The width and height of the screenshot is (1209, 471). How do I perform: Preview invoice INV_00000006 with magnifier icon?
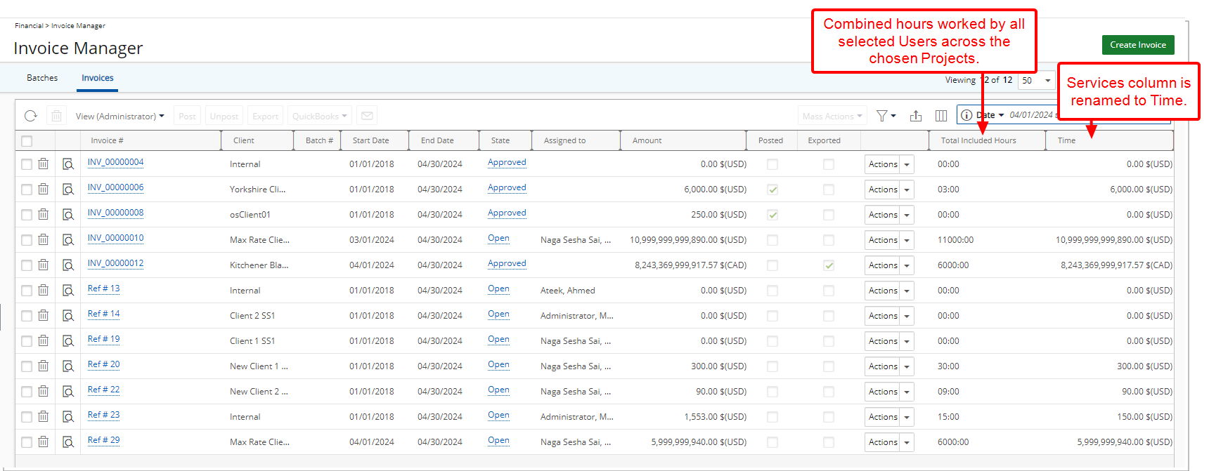point(68,189)
